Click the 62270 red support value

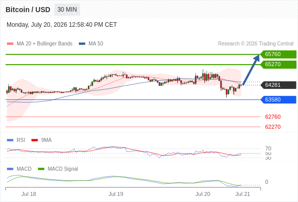(x=273, y=127)
